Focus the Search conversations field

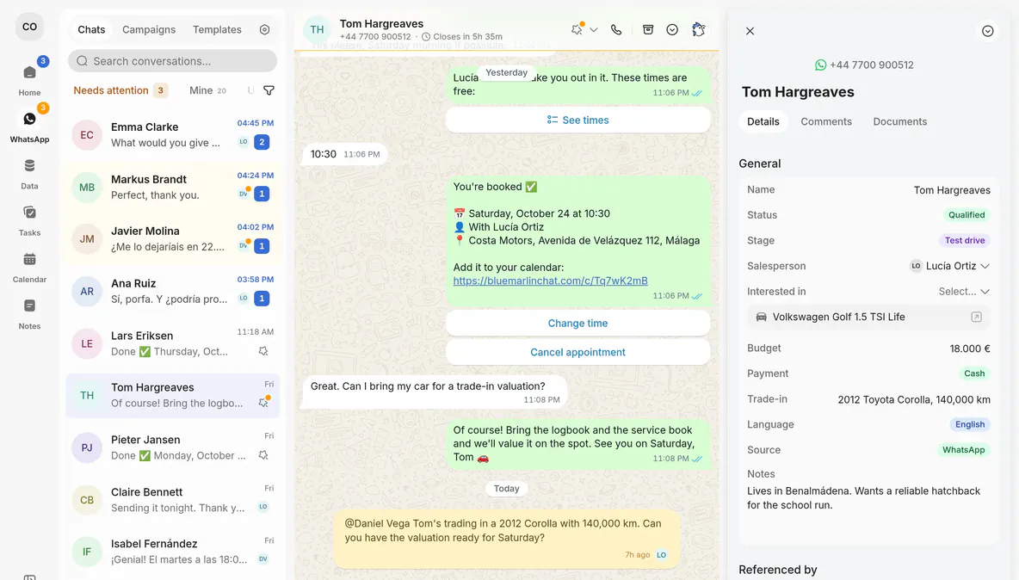click(173, 61)
